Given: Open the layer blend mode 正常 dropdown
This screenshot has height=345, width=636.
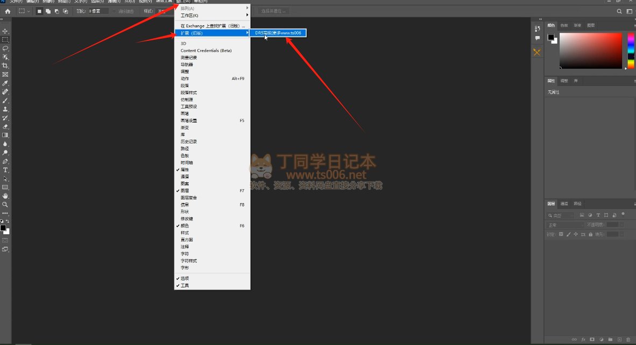Looking at the screenshot, I should coord(565,225).
